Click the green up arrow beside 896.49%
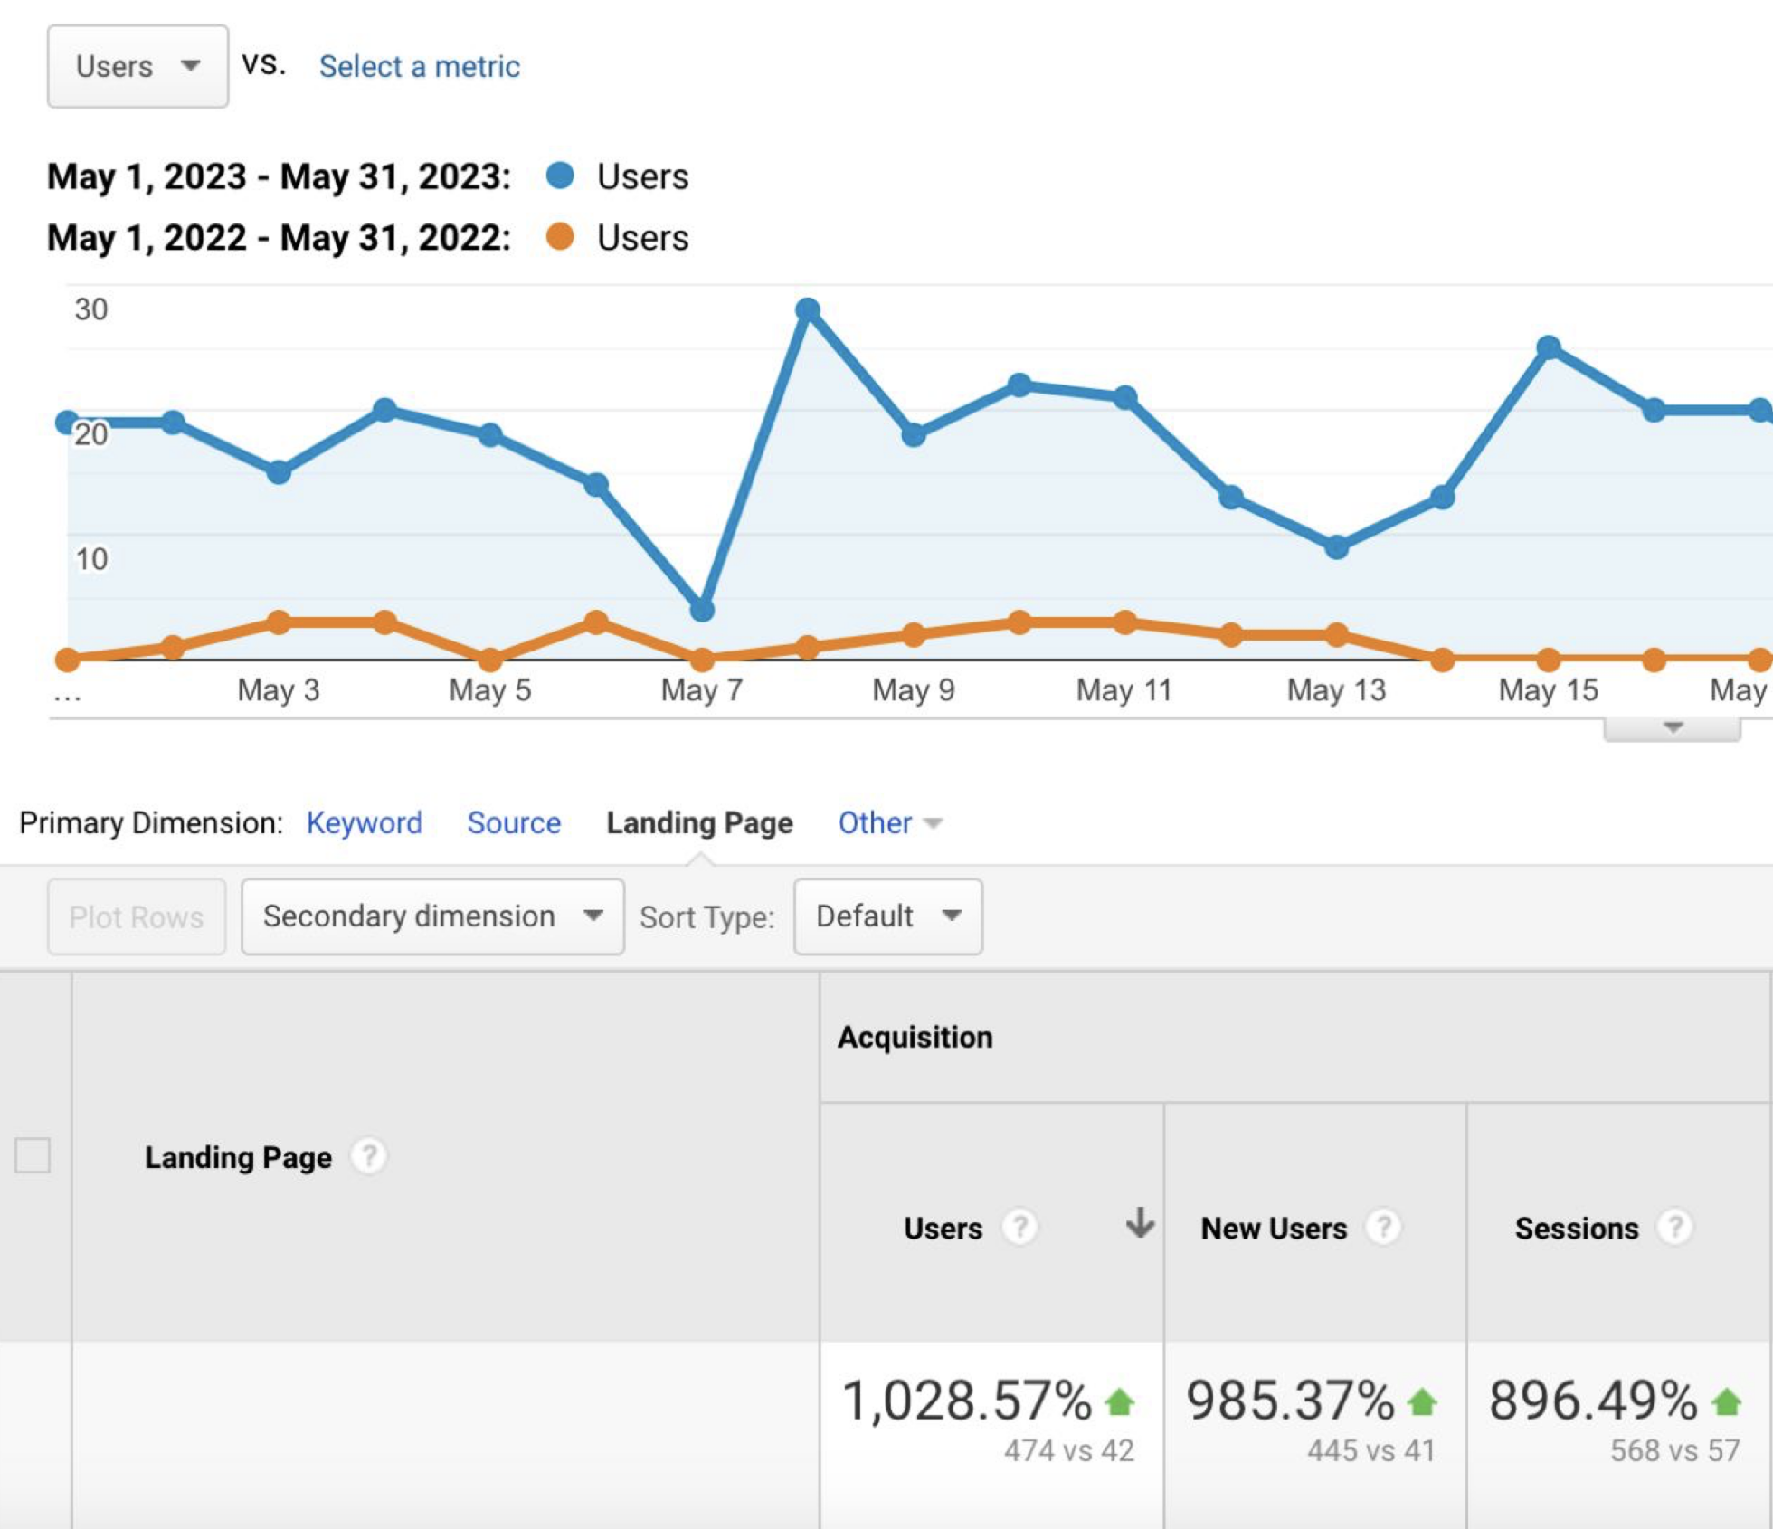Screen dimensions: 1773x1529 (1726, 1401)
